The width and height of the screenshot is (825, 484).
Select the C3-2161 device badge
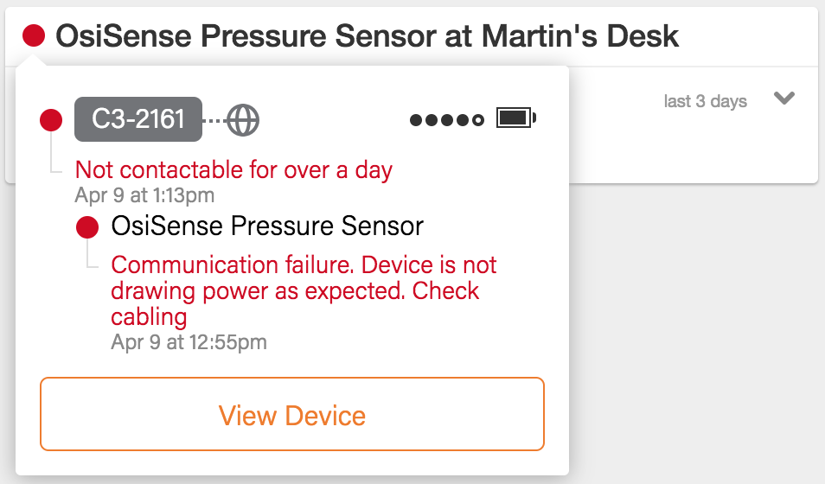[138, 119]
